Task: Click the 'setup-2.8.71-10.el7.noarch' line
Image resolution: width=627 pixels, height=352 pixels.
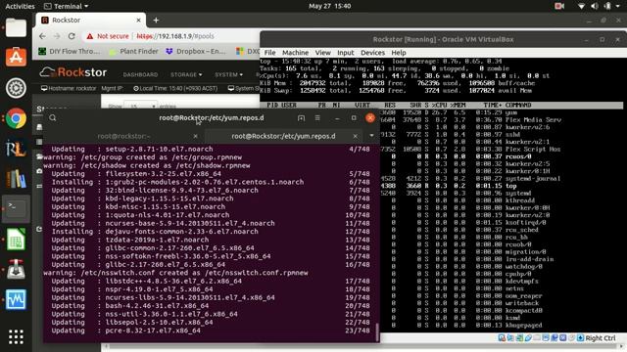Action: tap(159, 149)
